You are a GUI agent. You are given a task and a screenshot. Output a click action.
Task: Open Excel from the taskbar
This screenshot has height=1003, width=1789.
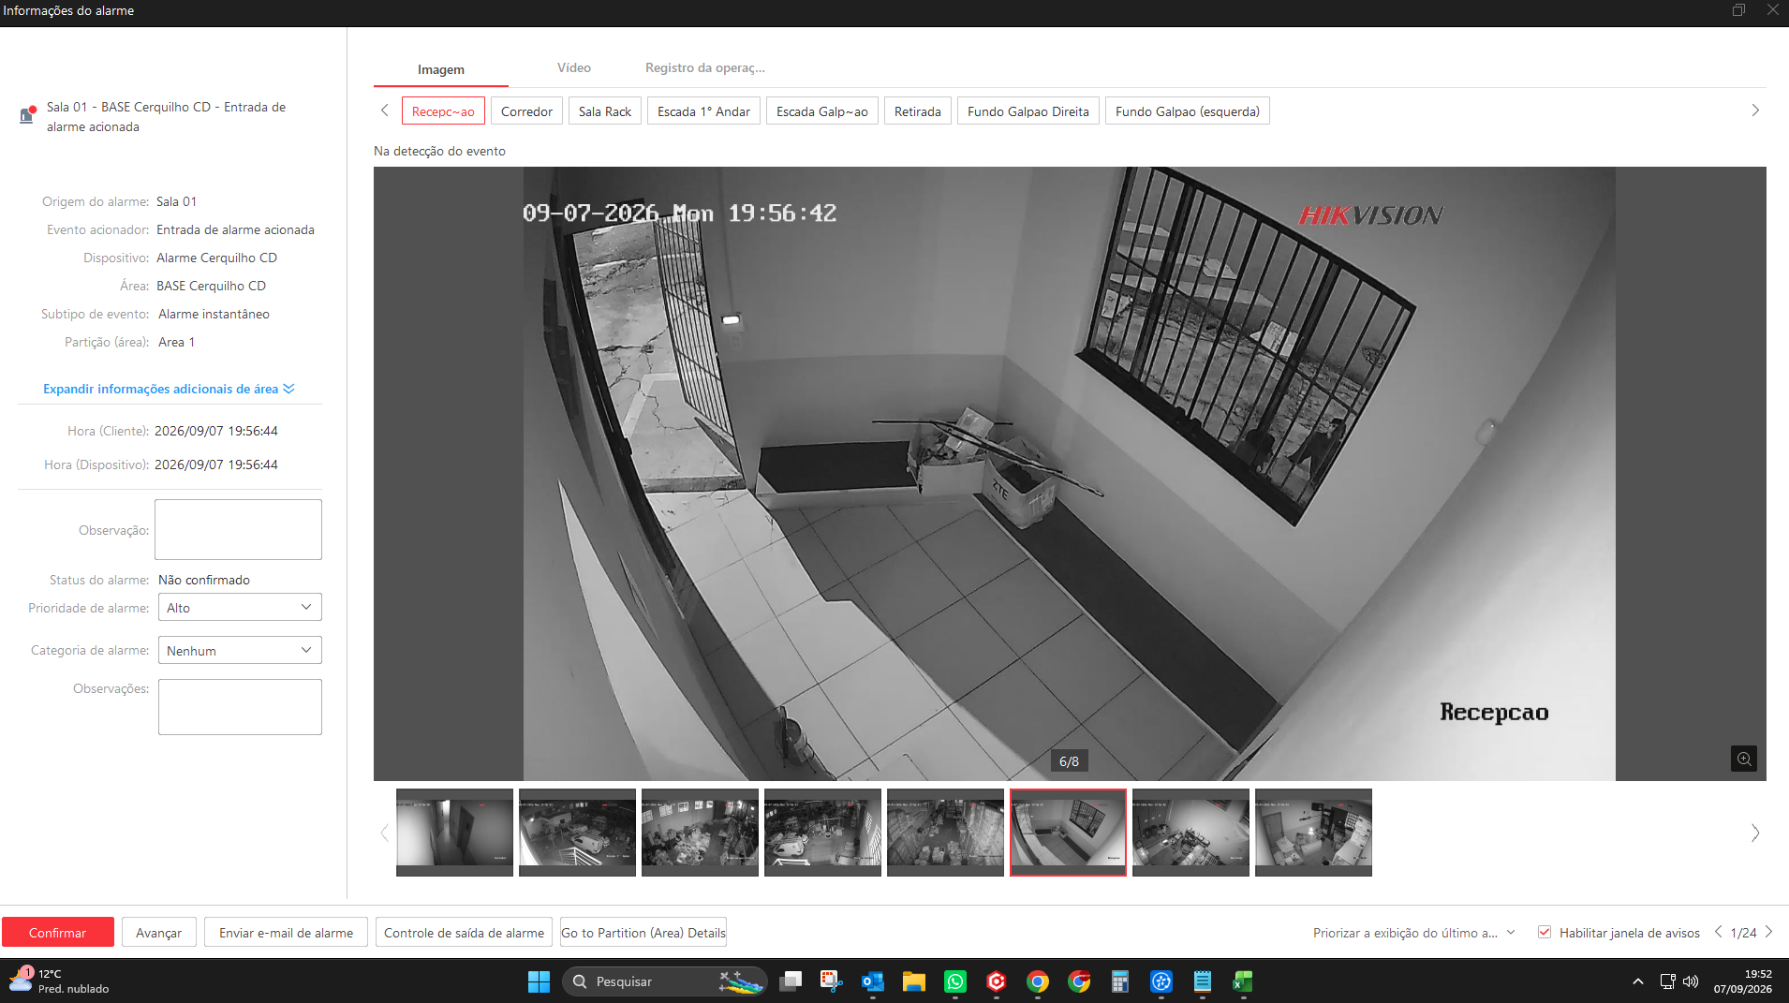tap(1243, 981)
